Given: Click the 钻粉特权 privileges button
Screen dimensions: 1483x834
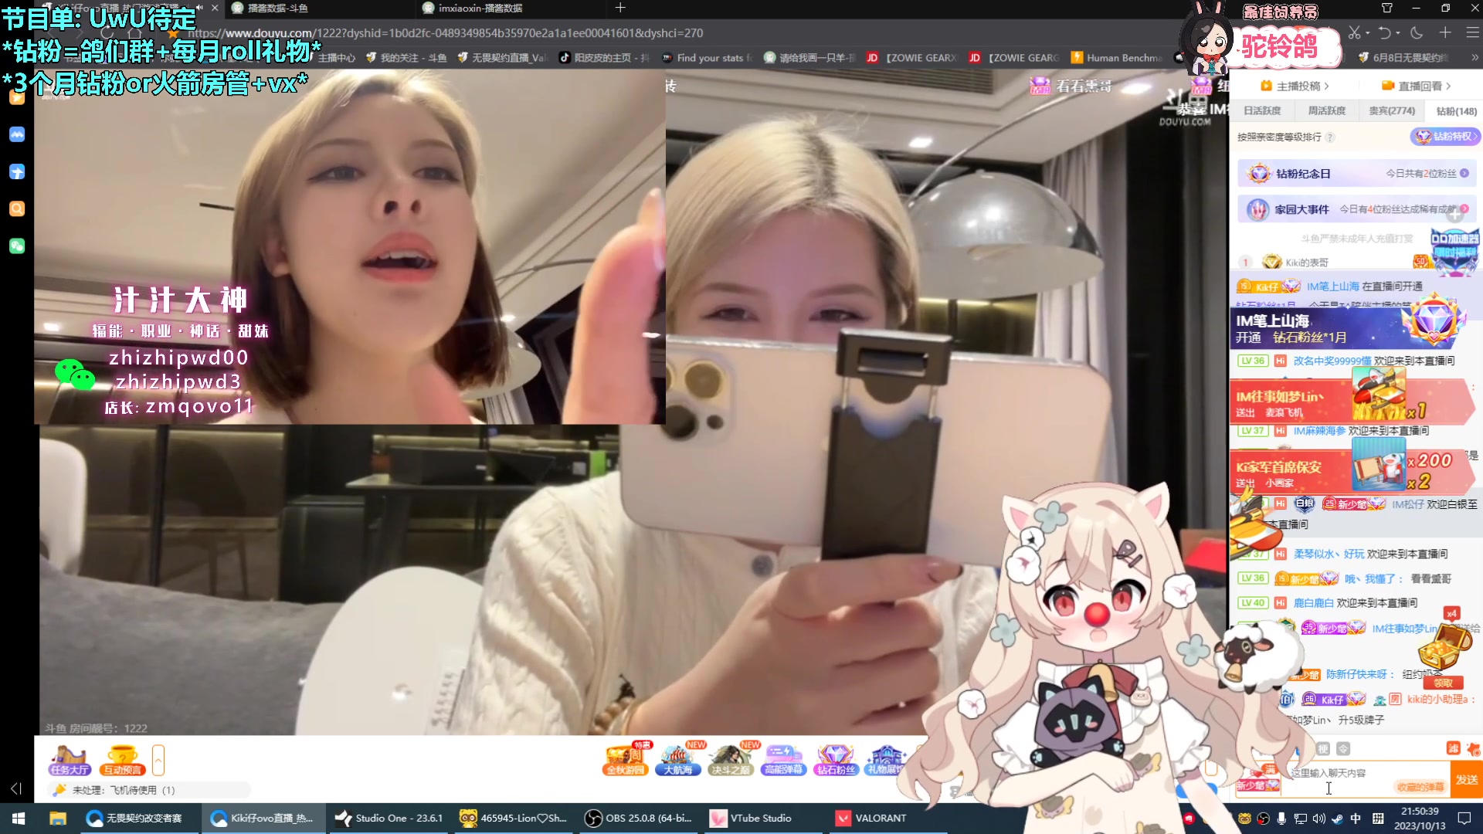Looking at the screenshot, I should pyautogui.click(x=1444, y=137).
